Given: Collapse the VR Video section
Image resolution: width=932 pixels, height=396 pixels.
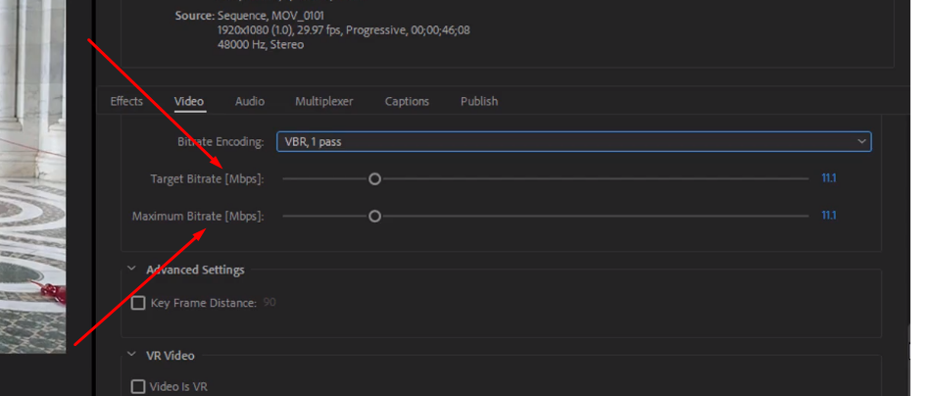Looking at the screenshot, I should 132,355.
